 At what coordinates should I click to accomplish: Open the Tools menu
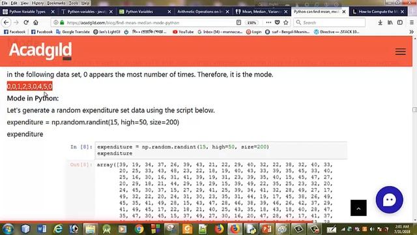pos(73,3)
